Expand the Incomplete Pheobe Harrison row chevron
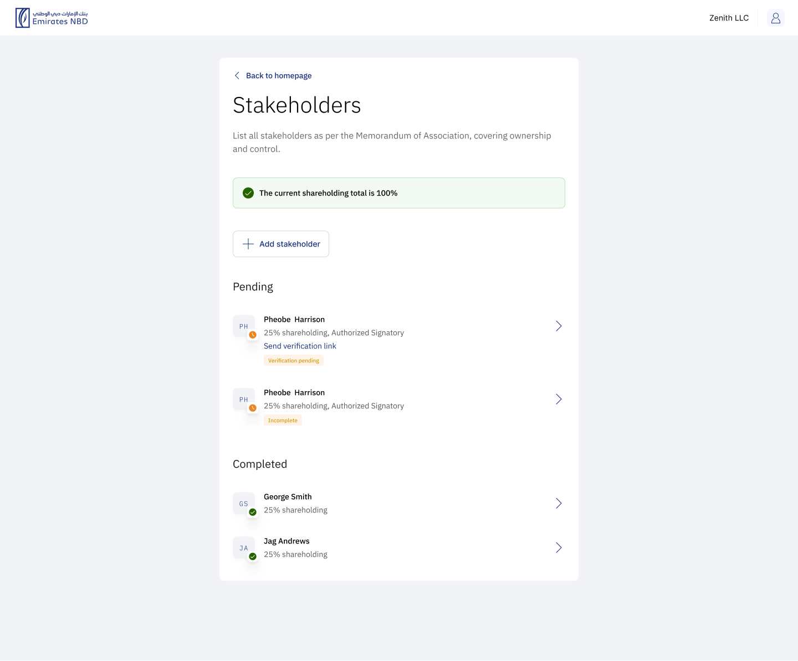The image size is (798, 661). click(559, 399)
